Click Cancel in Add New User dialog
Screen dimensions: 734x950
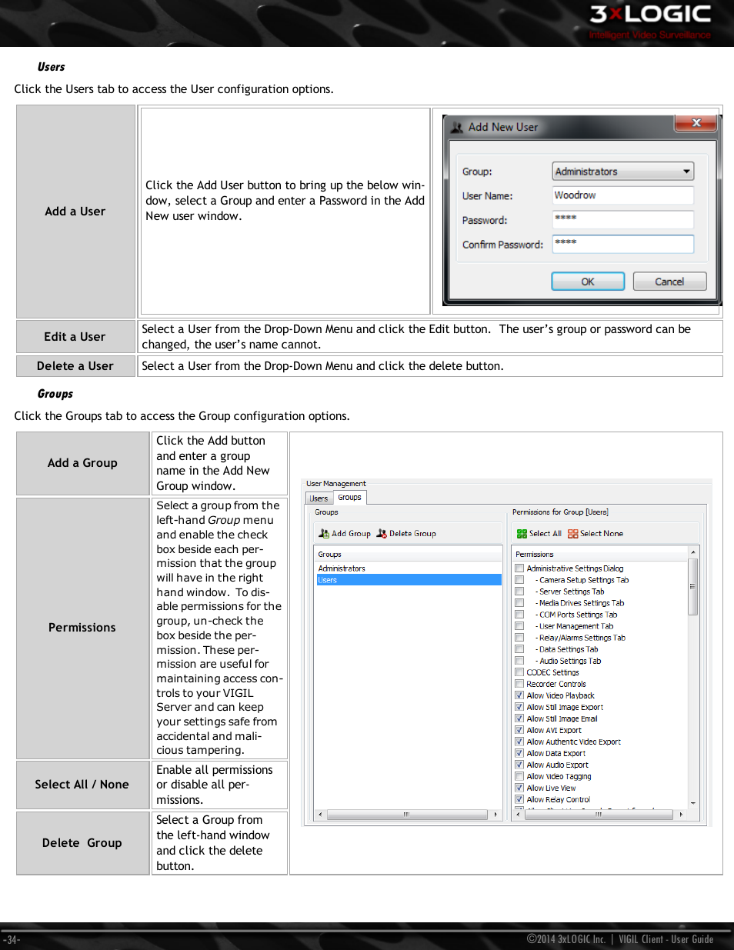pyautogui.click(x=669, y=282)
